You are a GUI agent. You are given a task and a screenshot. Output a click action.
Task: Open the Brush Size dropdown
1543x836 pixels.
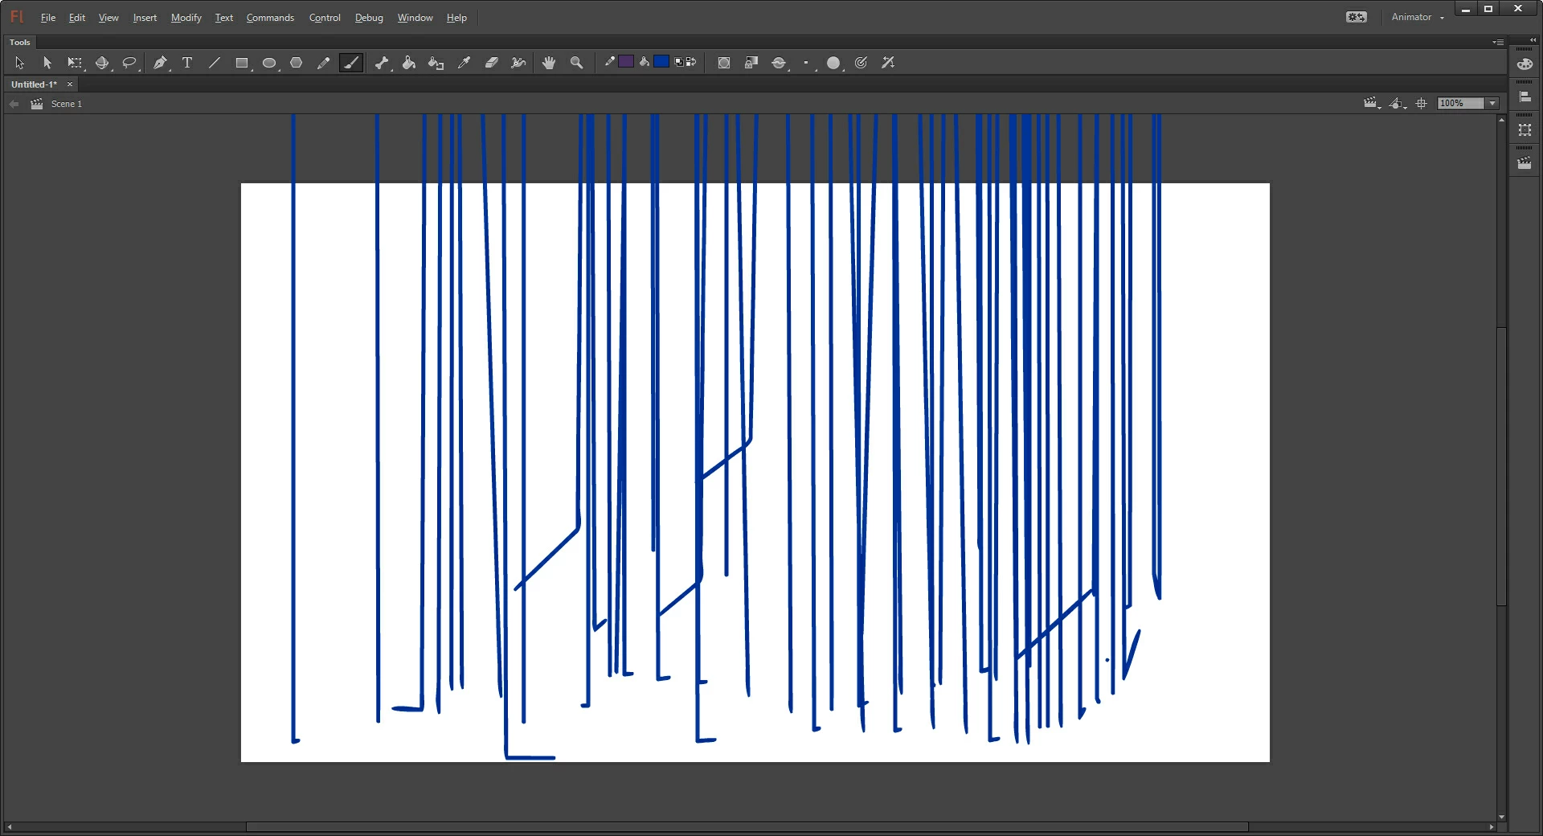click(806, 63)
